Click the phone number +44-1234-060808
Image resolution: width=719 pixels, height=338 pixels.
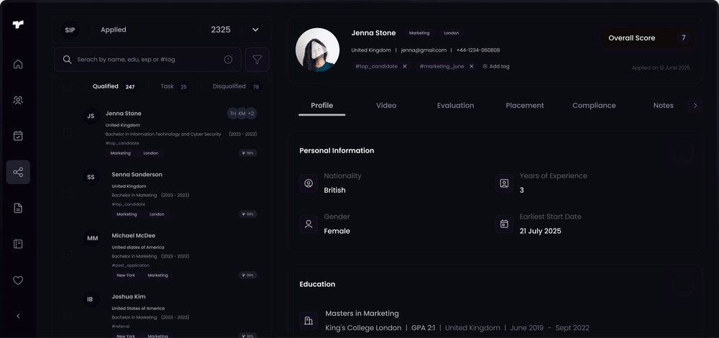click(x=478, y=50)
